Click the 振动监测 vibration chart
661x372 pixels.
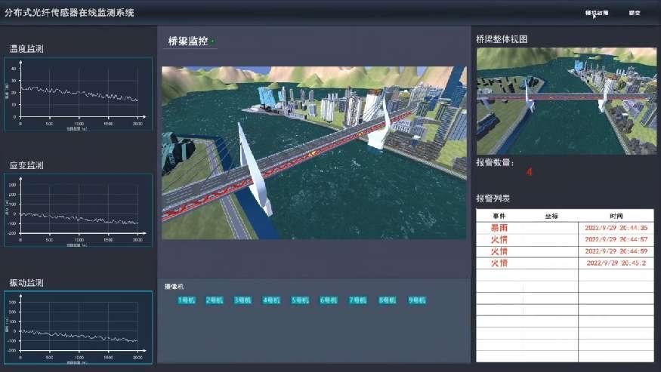coord(79,327)
